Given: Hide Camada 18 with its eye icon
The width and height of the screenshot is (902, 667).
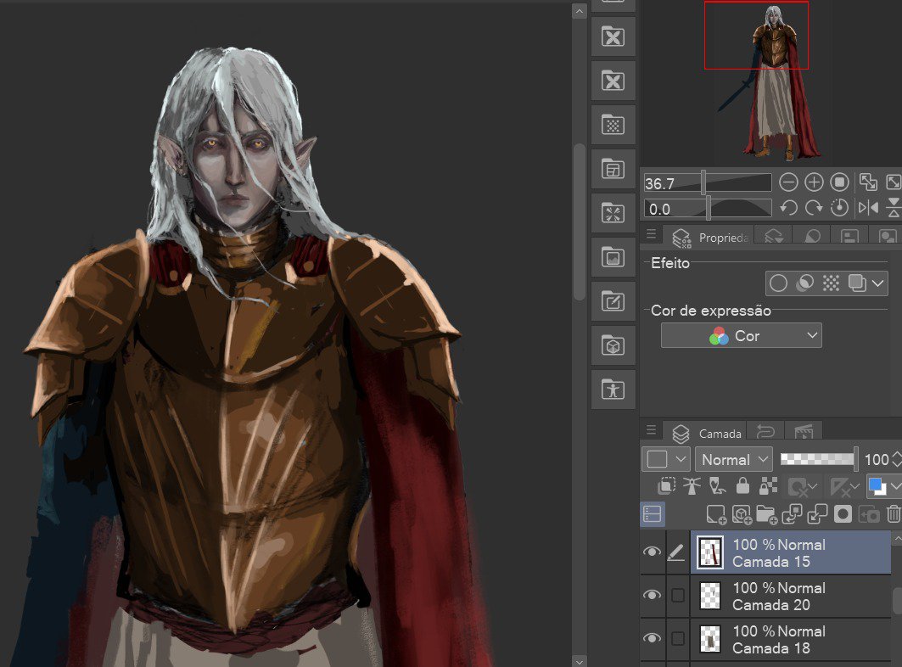Looking at the screenshot, I should pyautogui.click(x=652, y=638).
